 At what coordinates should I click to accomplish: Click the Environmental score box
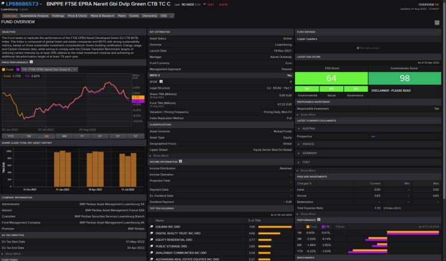[x=307, y=89]
